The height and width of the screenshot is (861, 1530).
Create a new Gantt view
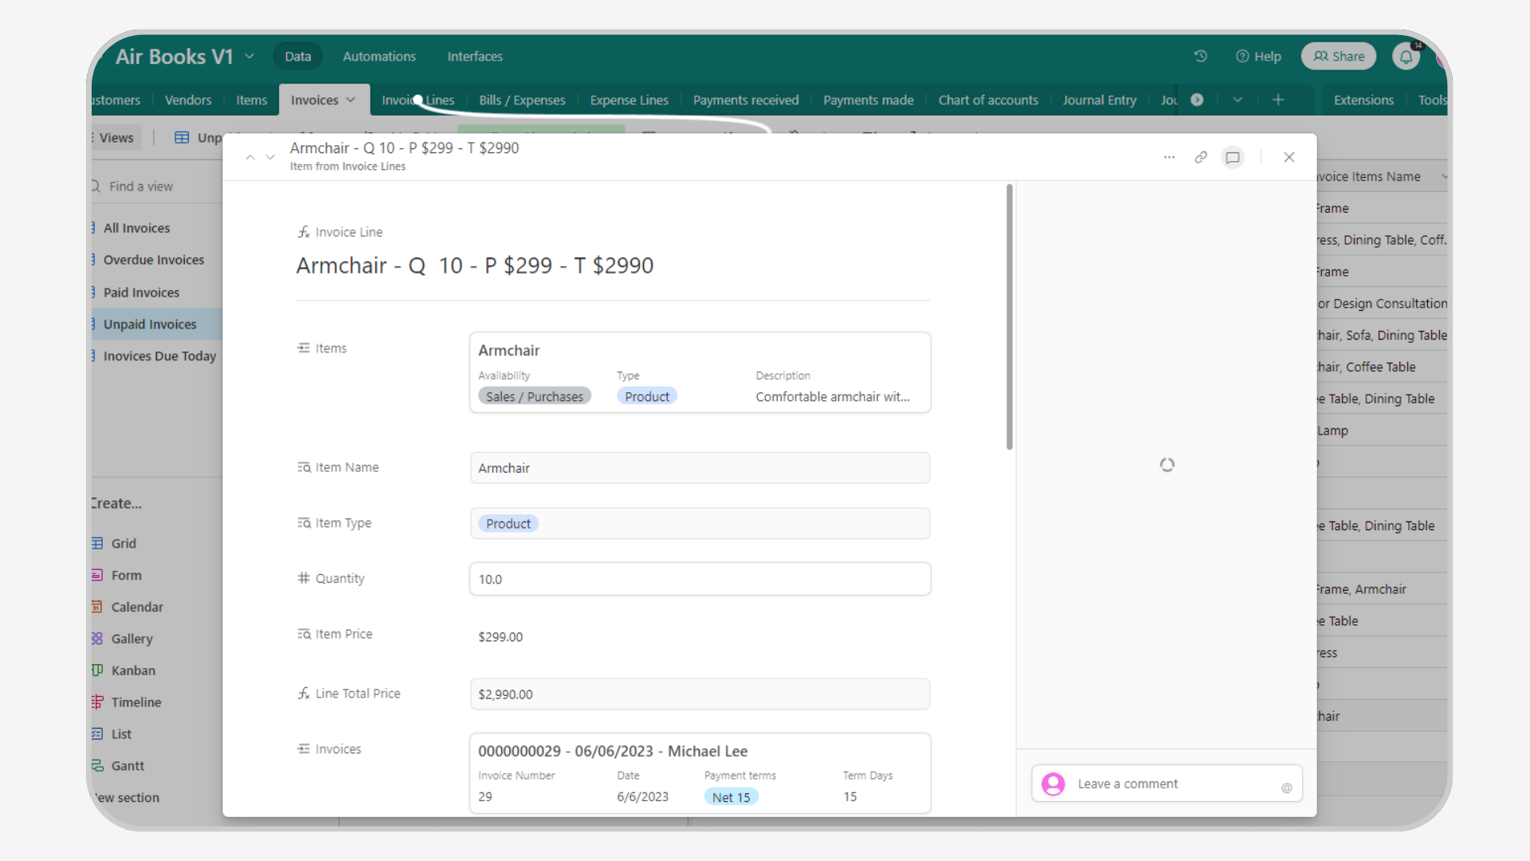pos(127,766)
